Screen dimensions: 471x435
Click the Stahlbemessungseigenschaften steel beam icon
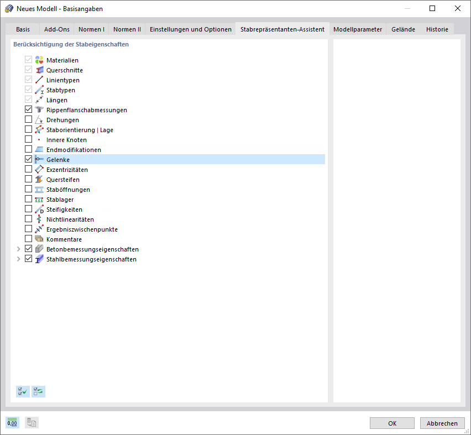click(39, 259)
